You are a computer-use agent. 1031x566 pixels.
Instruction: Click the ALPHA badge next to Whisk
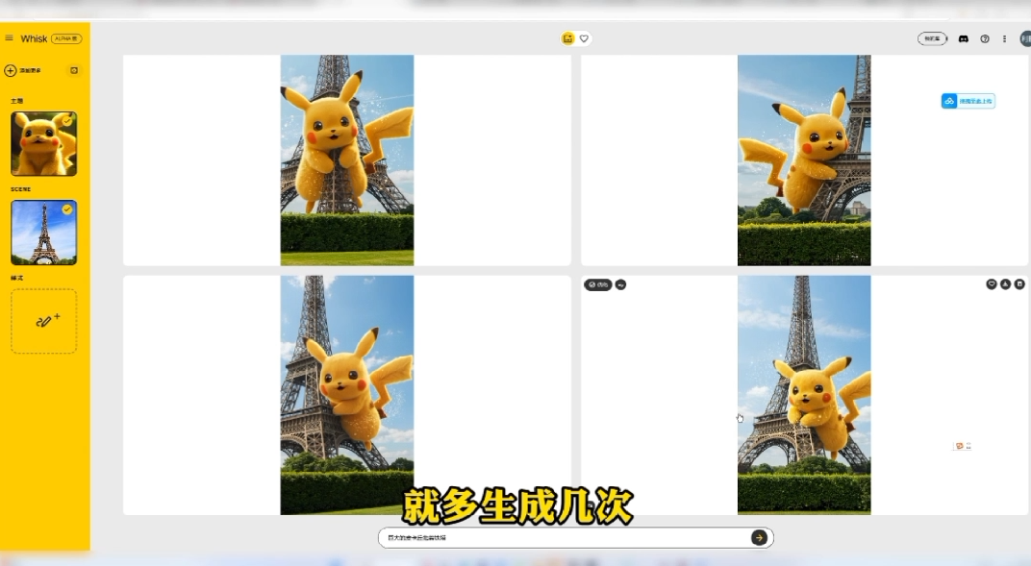coord(65,37)
